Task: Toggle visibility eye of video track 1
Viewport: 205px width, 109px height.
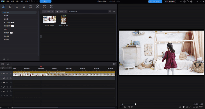Action: pyautogui.click(x=7, y=74)
